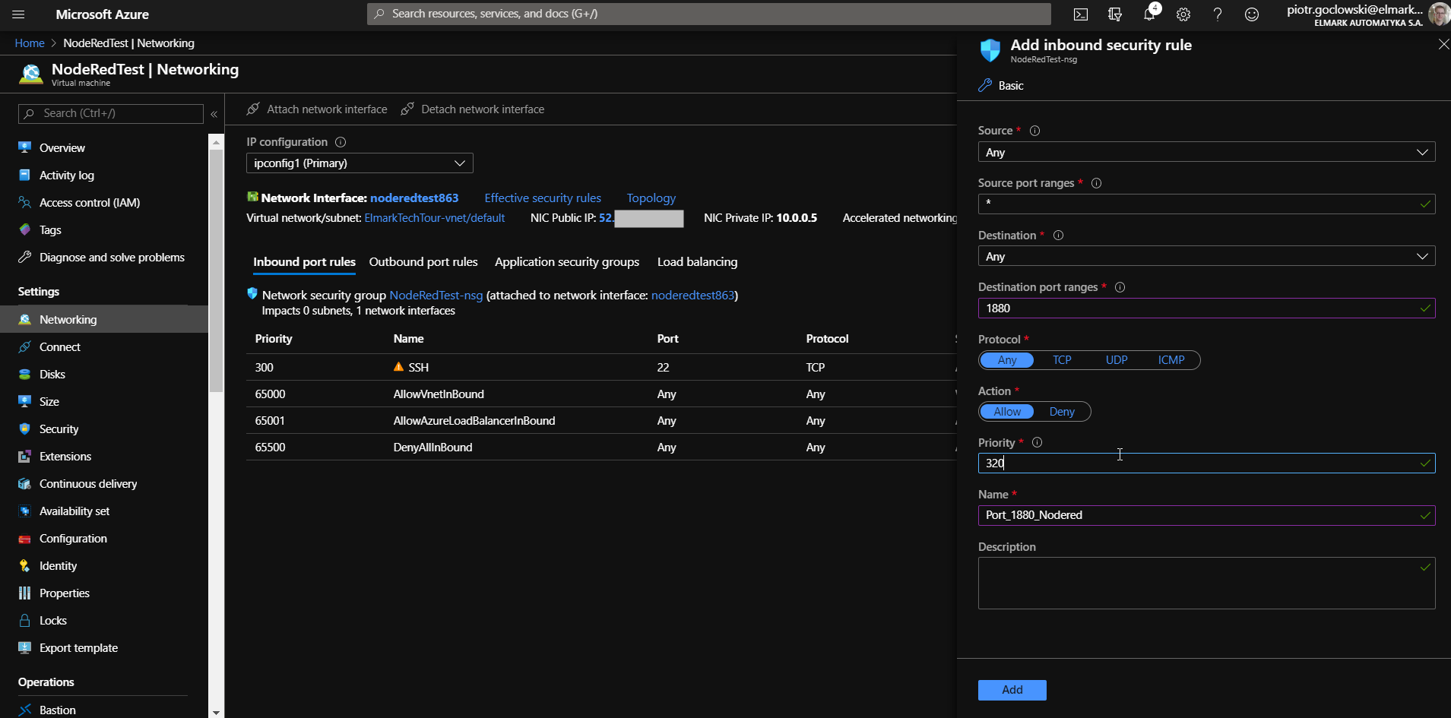Focus the top resource search box

click(x=708, y=14)
